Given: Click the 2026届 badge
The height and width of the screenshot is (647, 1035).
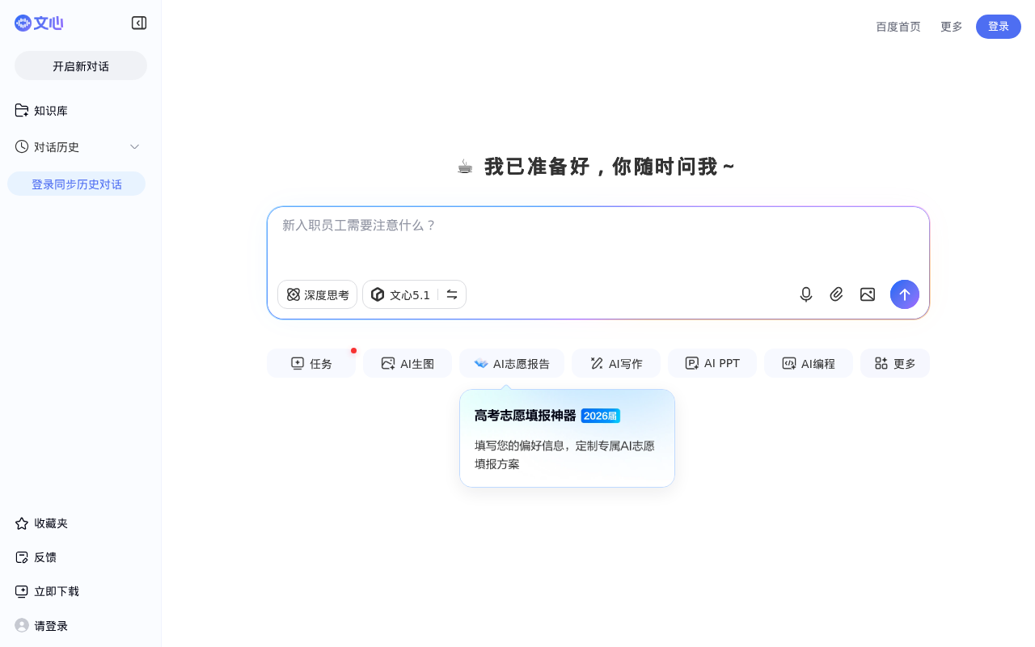Looking at the screenshot, I should point(601,416).
